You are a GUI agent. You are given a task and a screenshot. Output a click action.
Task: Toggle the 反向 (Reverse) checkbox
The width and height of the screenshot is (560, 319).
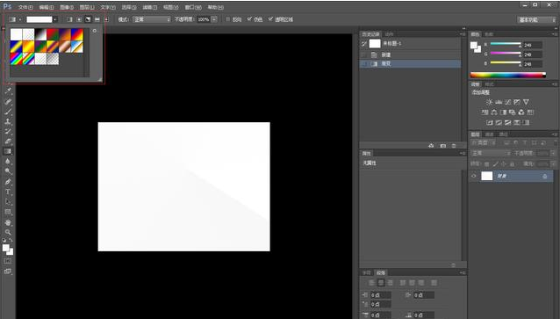click(228, 19)
